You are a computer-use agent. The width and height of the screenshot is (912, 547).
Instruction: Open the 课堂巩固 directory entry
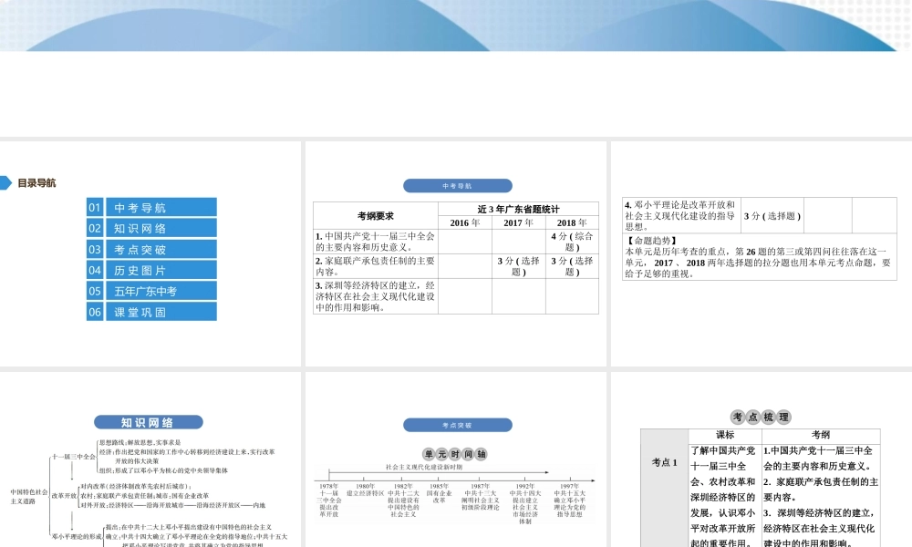pyautogui.click(x=161, y=312)
